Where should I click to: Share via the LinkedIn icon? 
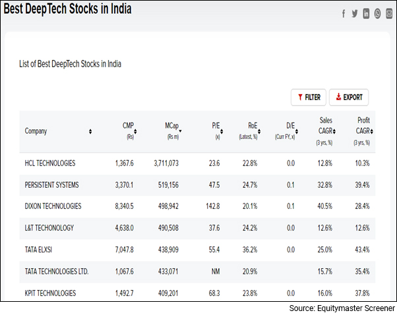click(x=366, y=13)
